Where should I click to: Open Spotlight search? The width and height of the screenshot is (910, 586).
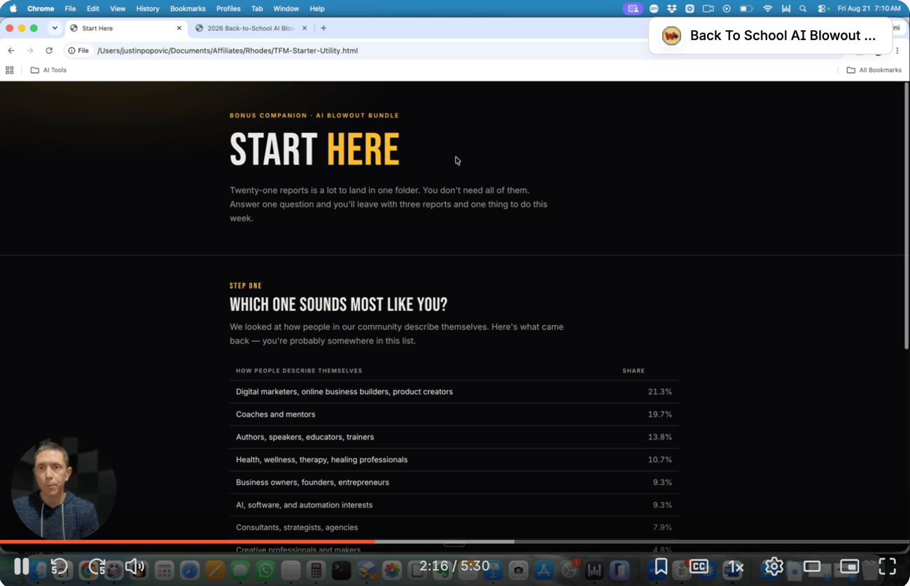coord(803,8)
